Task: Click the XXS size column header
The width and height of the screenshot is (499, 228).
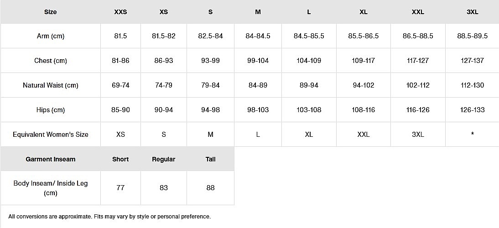Action: [120, 12]
